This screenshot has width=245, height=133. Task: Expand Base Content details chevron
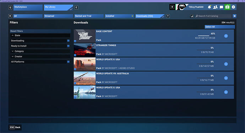pos(226,36)
